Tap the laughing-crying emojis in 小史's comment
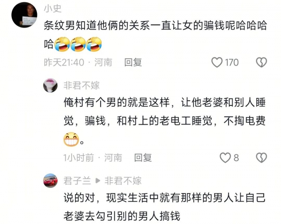The width and height of the screenshot is (281, 224). (78, 45)
